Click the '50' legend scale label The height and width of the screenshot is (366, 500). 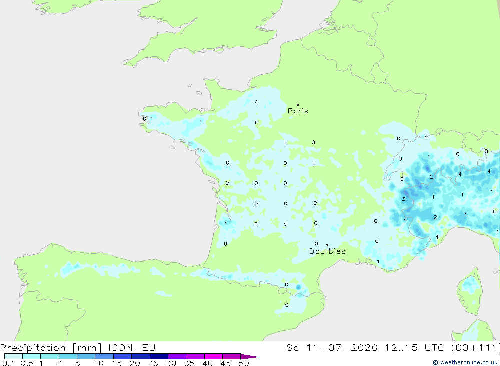point(244,363)
